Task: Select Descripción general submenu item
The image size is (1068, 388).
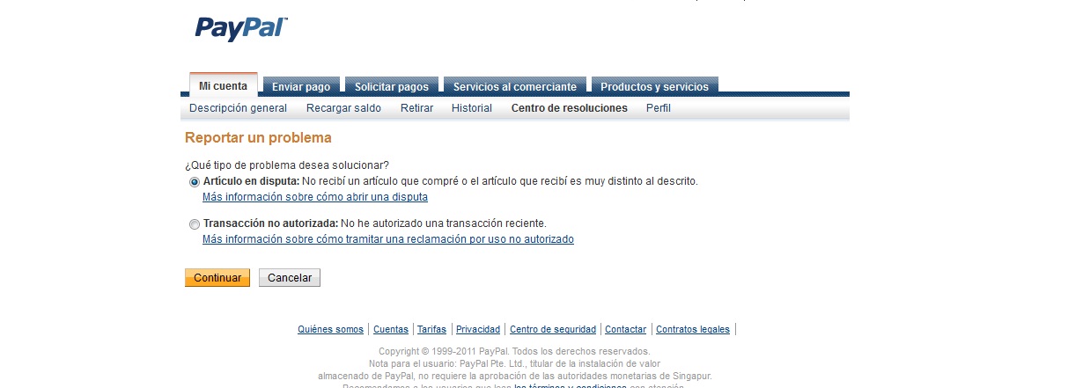Action: [x=238, y=108]
